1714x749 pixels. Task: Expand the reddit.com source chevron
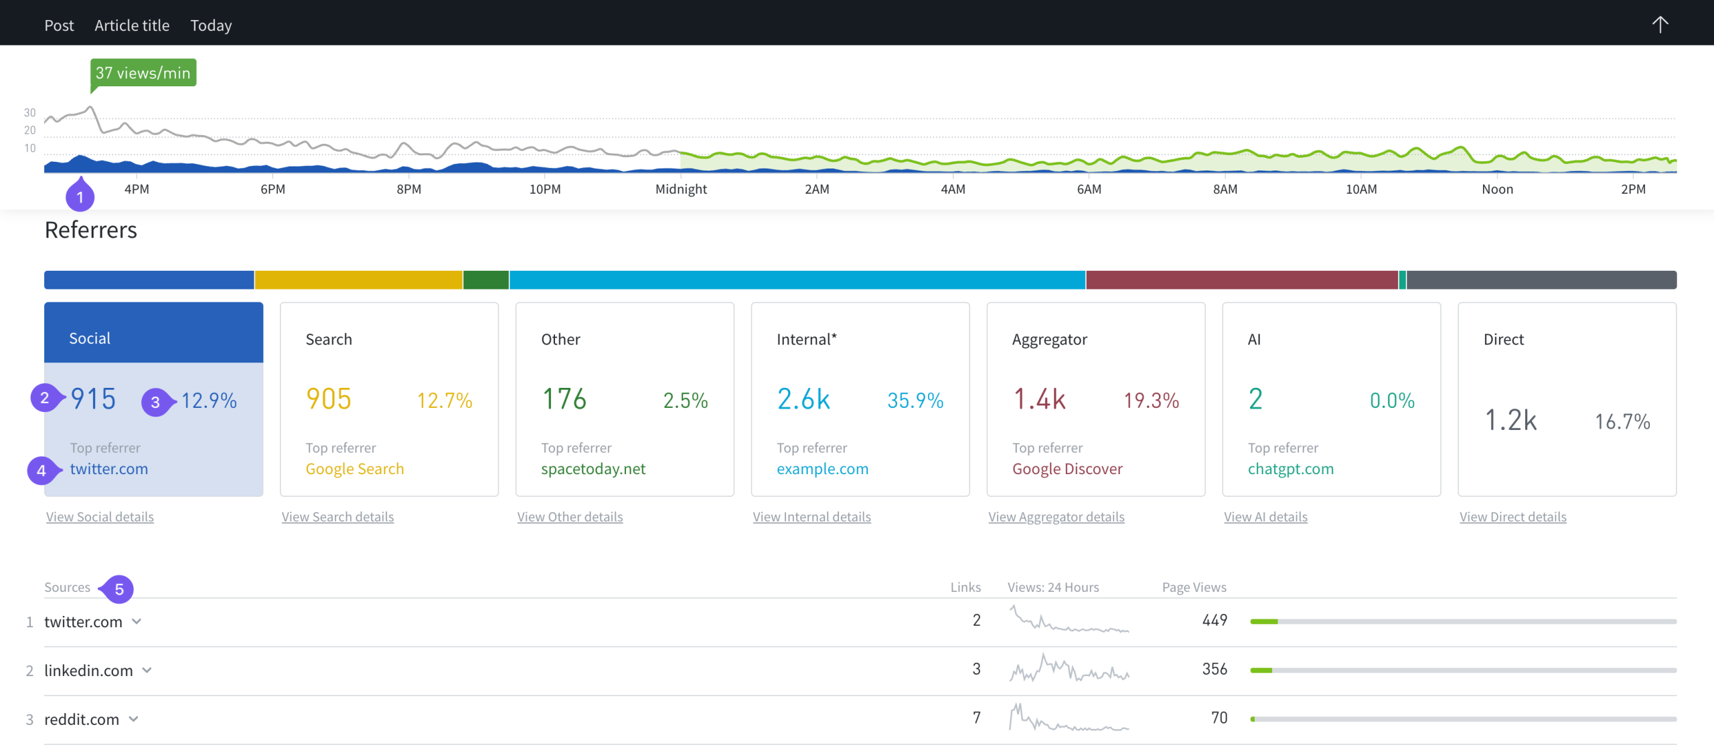tap(134, 719)
